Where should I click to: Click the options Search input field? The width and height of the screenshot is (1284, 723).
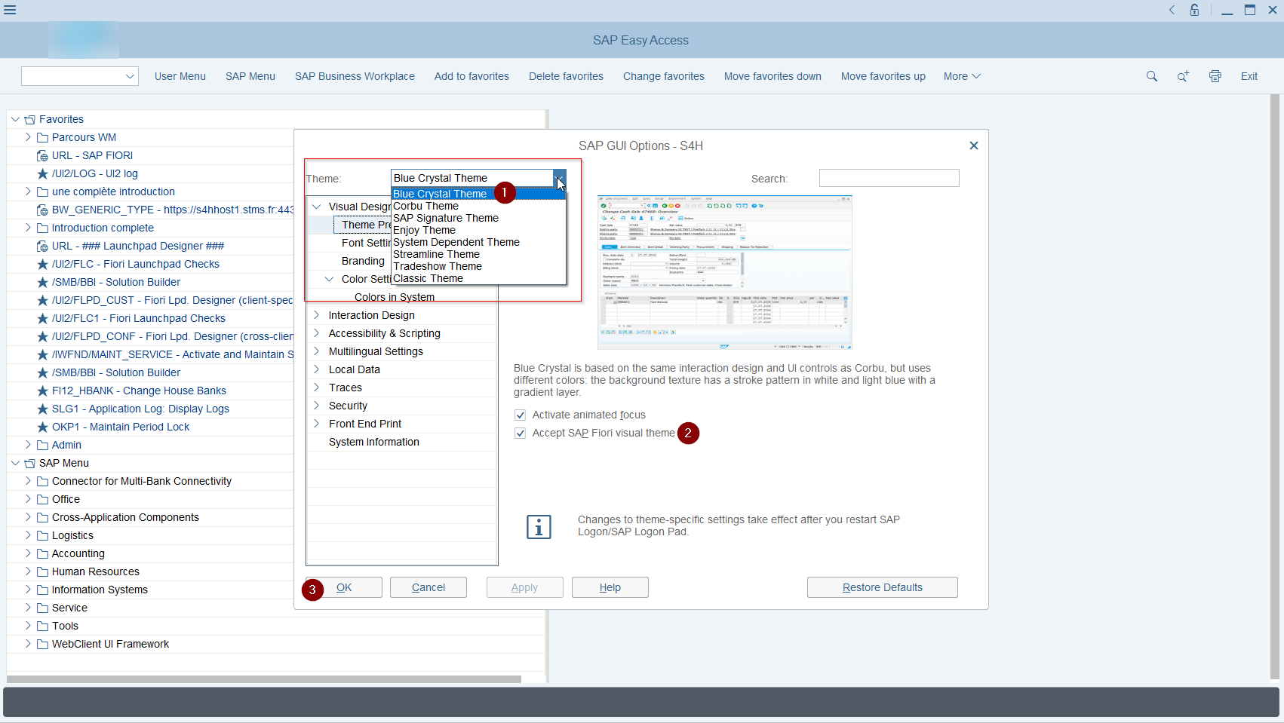click(889, 178)
